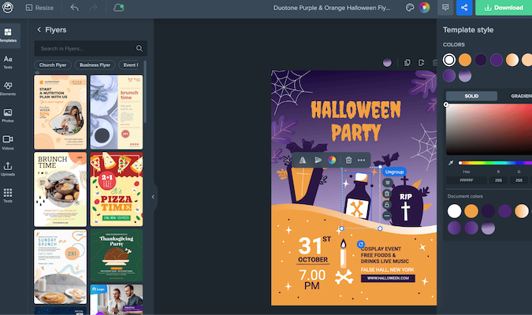Viewport: 532px width, 315px height.
Task: Click the page background color circle above canvas
Action: 387,63
